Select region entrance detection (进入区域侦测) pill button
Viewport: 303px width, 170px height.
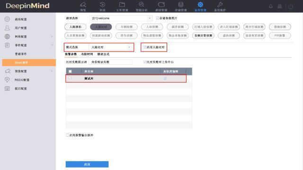coord(229,27)
